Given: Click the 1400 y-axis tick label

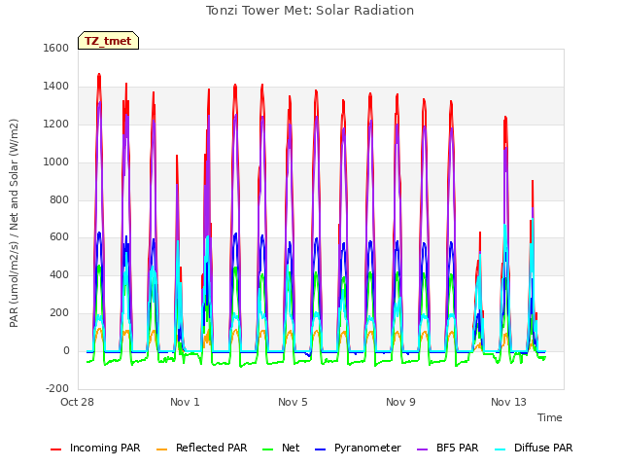Looking at the screenshot, I should [56, 87].
